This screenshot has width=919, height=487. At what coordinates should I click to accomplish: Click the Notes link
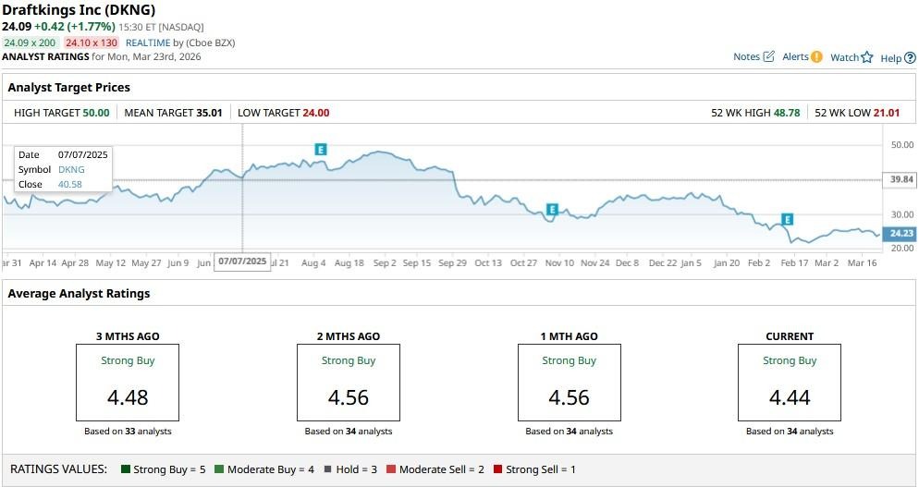(x=746, y=57)
